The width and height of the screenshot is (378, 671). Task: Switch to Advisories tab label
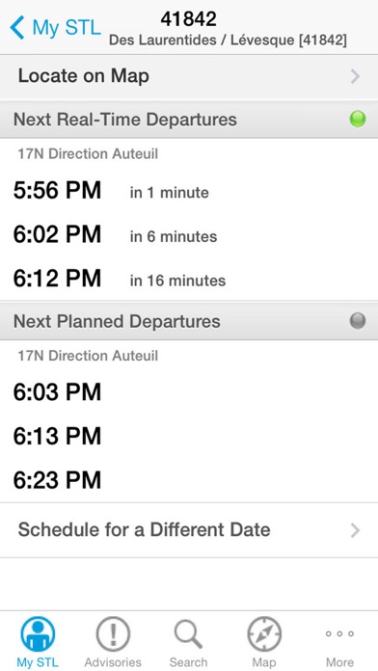coord(113,662)
